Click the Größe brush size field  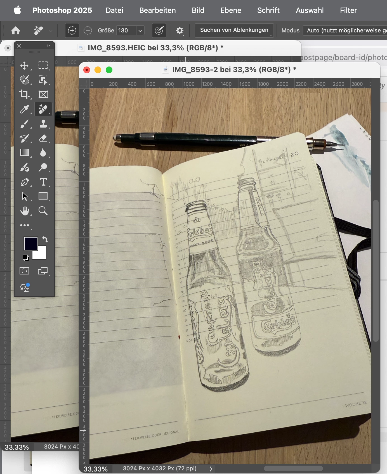[x=126, y=30]
